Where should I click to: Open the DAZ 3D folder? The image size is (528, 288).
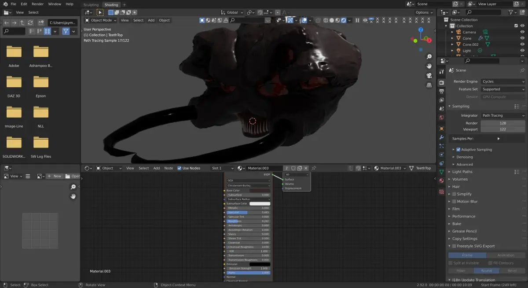(14, 82)
